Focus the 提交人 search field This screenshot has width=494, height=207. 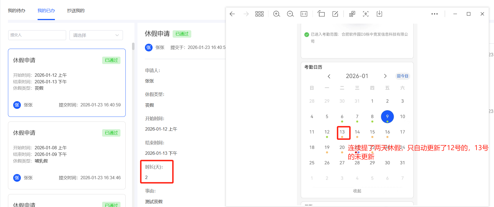coord(37,35)
